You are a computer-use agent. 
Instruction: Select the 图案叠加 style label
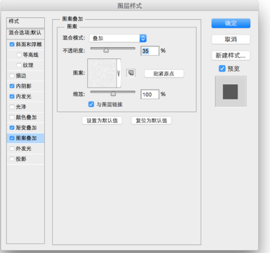26,138
